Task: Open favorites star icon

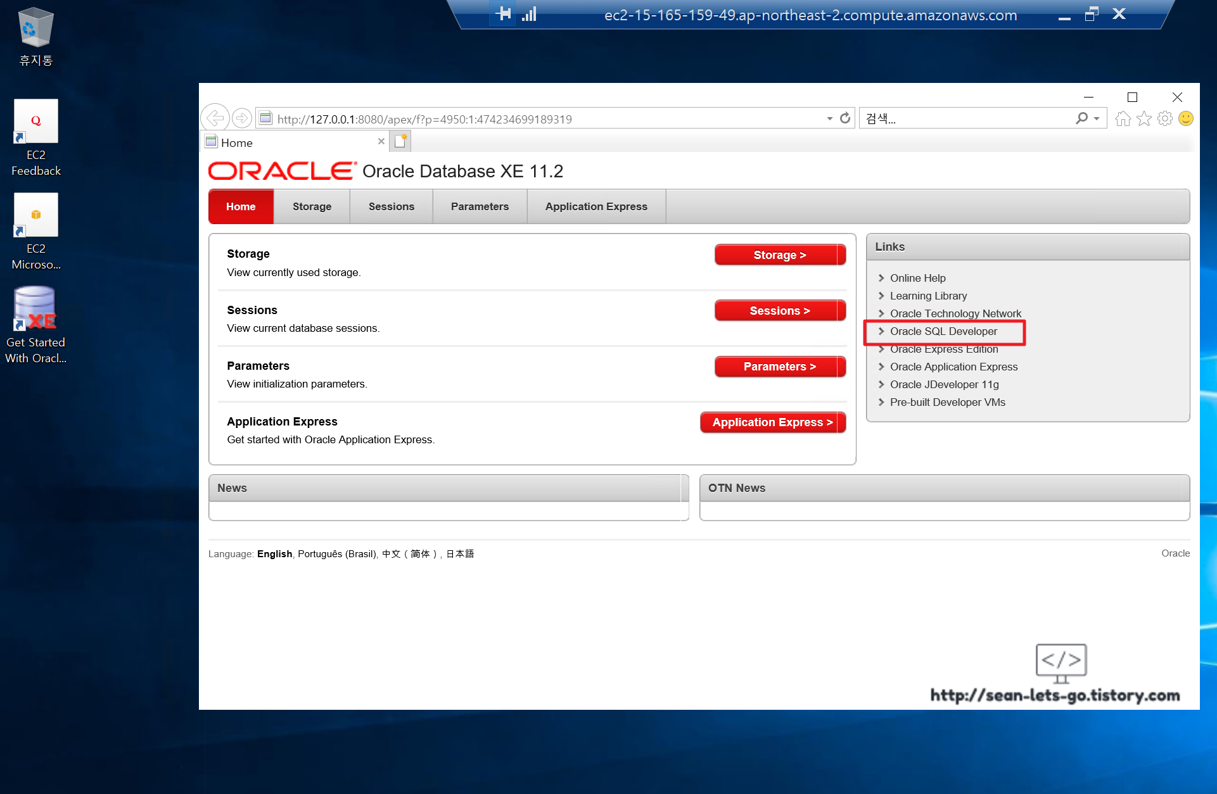Action: click(1144, 118)
